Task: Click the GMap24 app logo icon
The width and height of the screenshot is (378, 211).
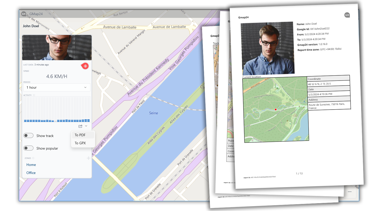Action: click(24, 14)
